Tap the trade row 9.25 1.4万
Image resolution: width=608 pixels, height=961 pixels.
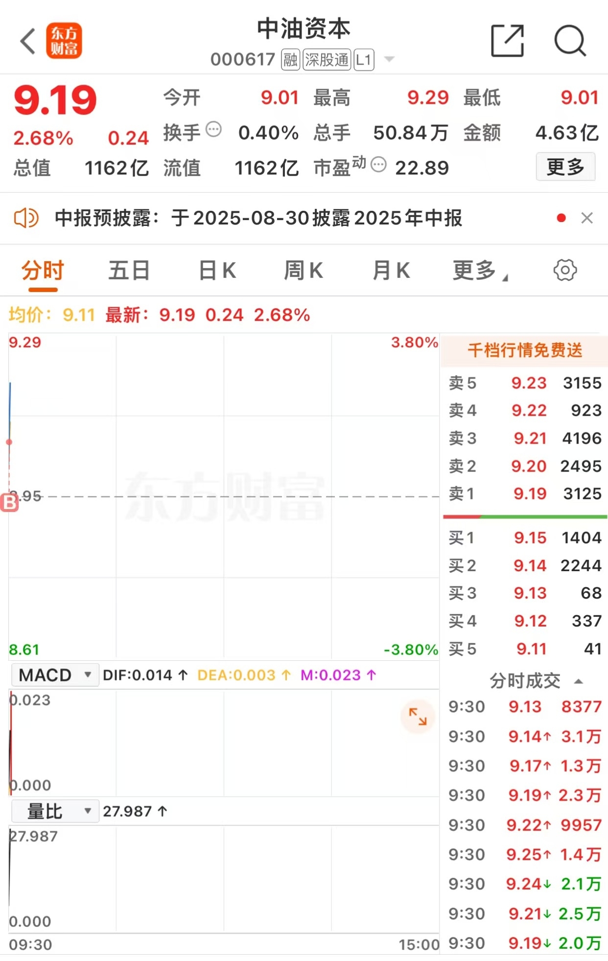pyautogui.click(x=525, y=854)
